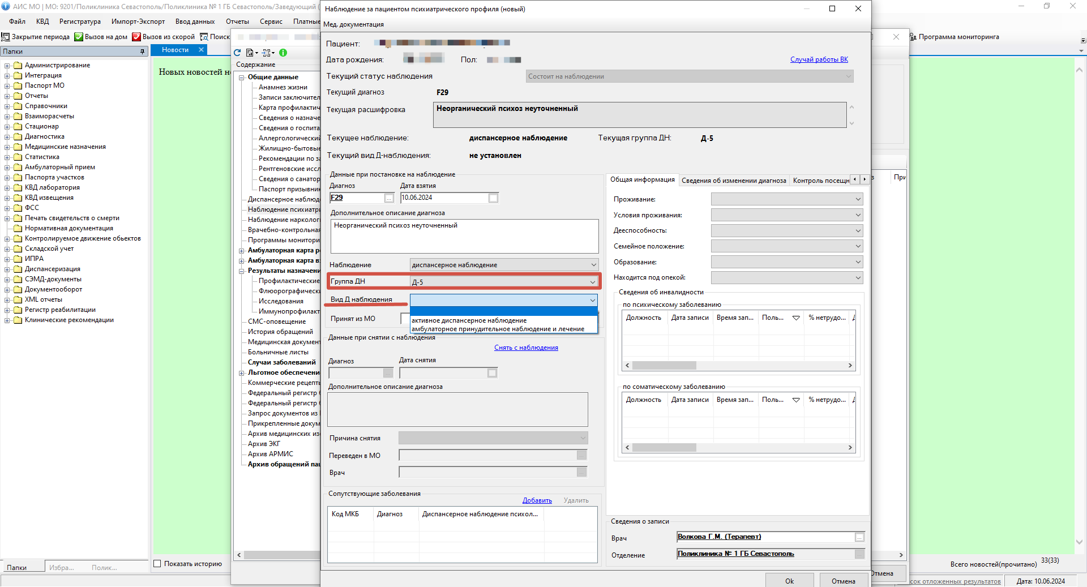Click the Отмена button in the observation dialog
The height and width of the screenshot is (587, 1087).
843,581
